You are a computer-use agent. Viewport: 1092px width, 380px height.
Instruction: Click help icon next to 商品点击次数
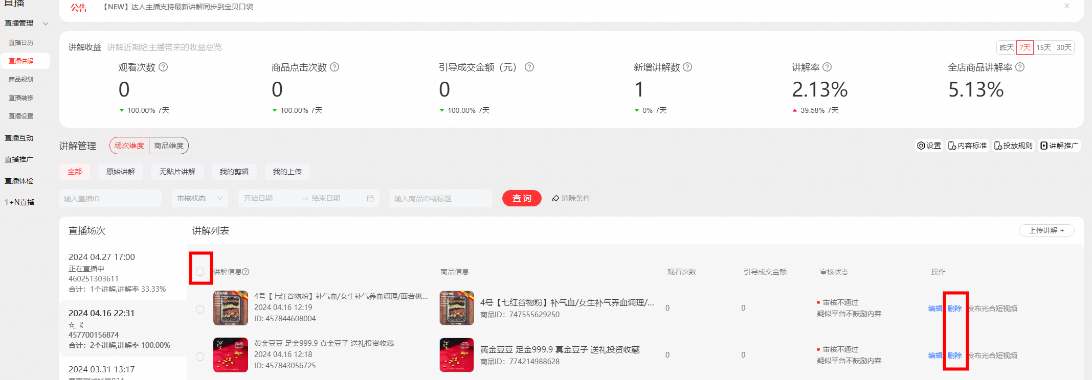coord(335,67)
